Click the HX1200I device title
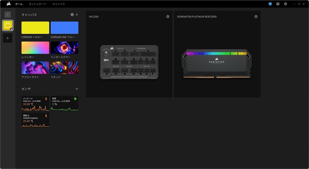Viewport: 309px width, 169px height. coord(94,17)
